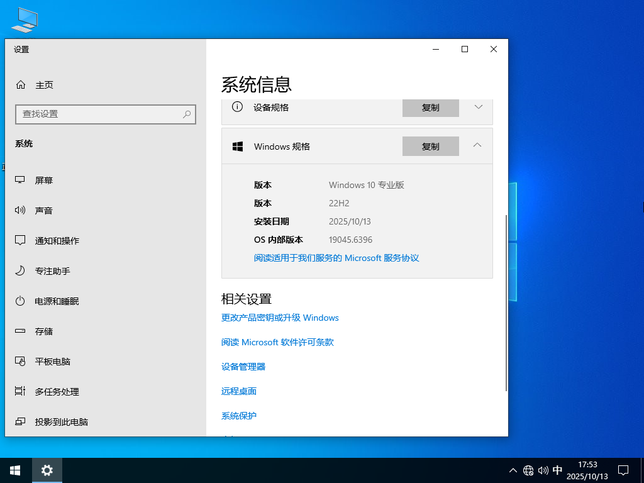Open 设备管理器 link

tap(243, 366)
